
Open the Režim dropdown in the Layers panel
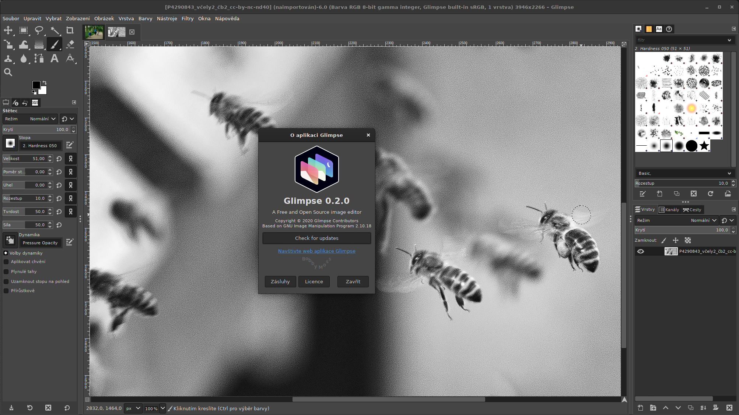(703, 220)
